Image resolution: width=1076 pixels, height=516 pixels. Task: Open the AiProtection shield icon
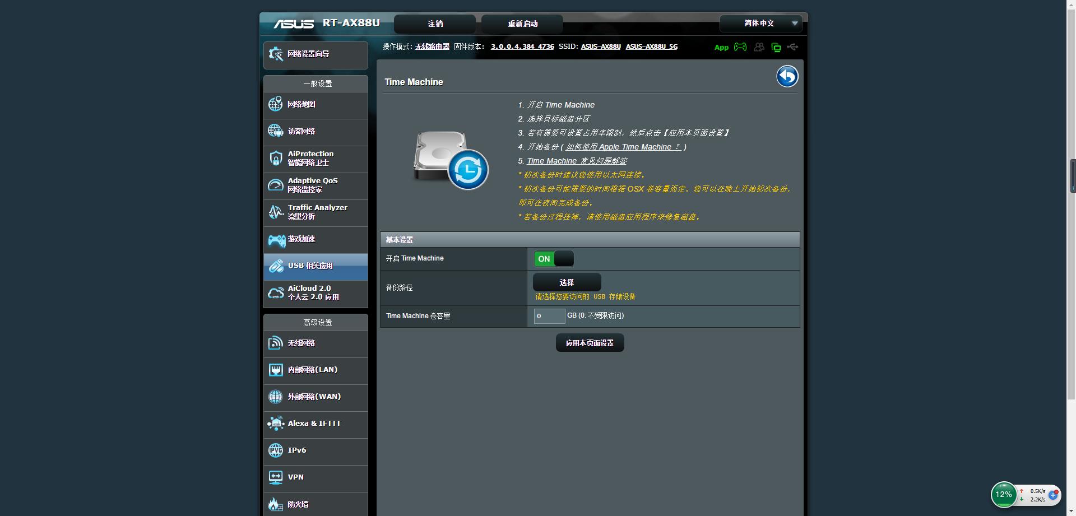275,158
